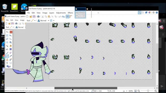Click the zoom to window button in status bar

135,91
